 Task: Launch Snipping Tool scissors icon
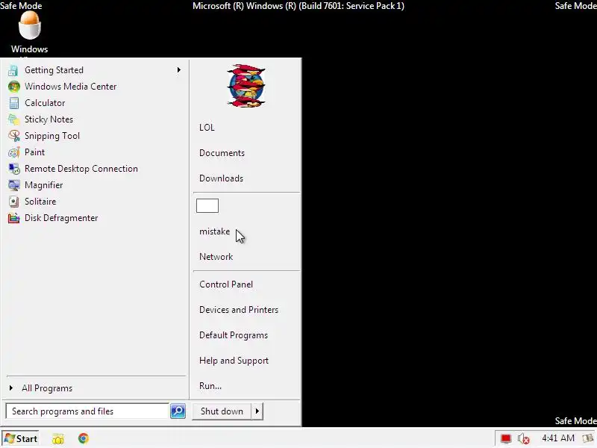pos(13,136)
